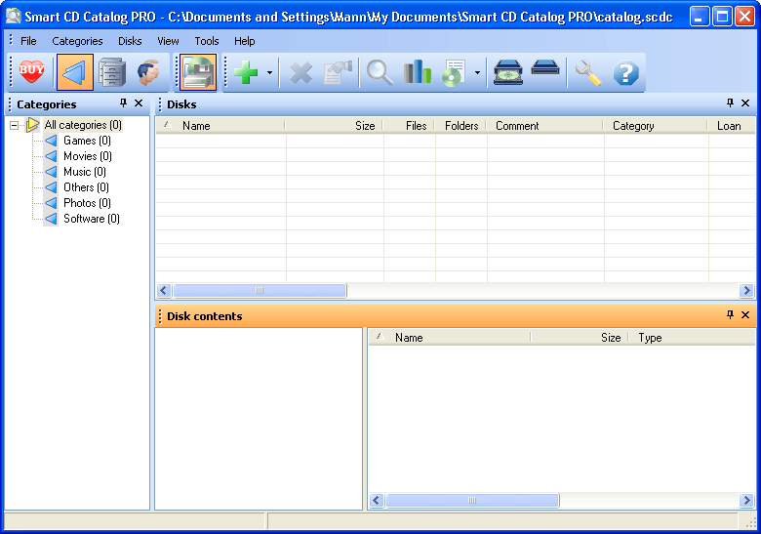
Task: Click the Games category triangle icon
Action: pos(51,141)
